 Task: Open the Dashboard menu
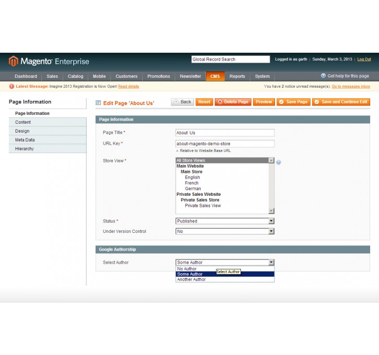pyautogui.click(x=26, y=76)
